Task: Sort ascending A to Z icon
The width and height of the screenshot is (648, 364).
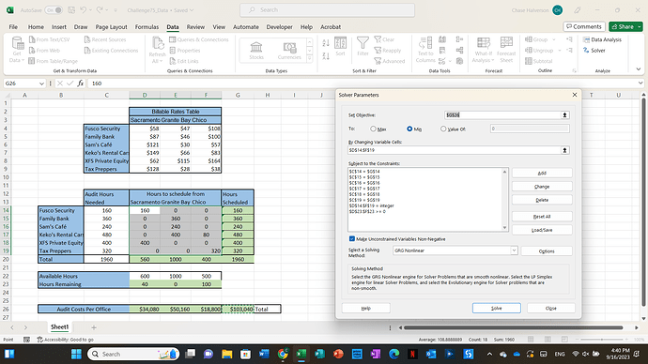Action: click(x=326, y=43)
